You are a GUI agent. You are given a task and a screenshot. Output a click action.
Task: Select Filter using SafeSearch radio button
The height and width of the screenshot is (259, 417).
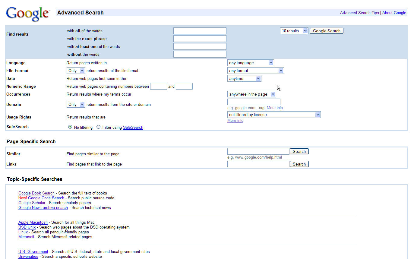pos(98,127)
